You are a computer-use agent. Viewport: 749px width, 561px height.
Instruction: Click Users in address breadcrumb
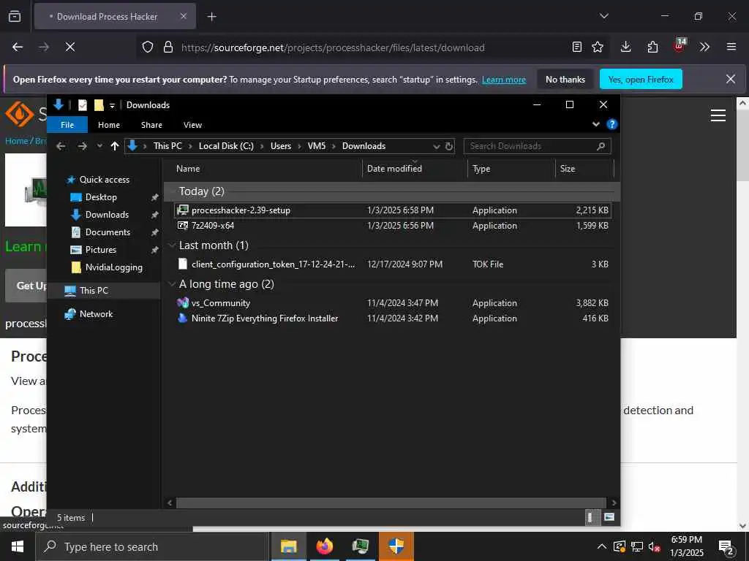tap(280, 146)
